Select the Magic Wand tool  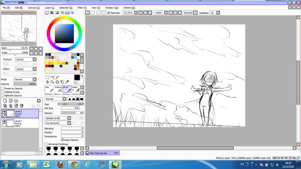57,77
